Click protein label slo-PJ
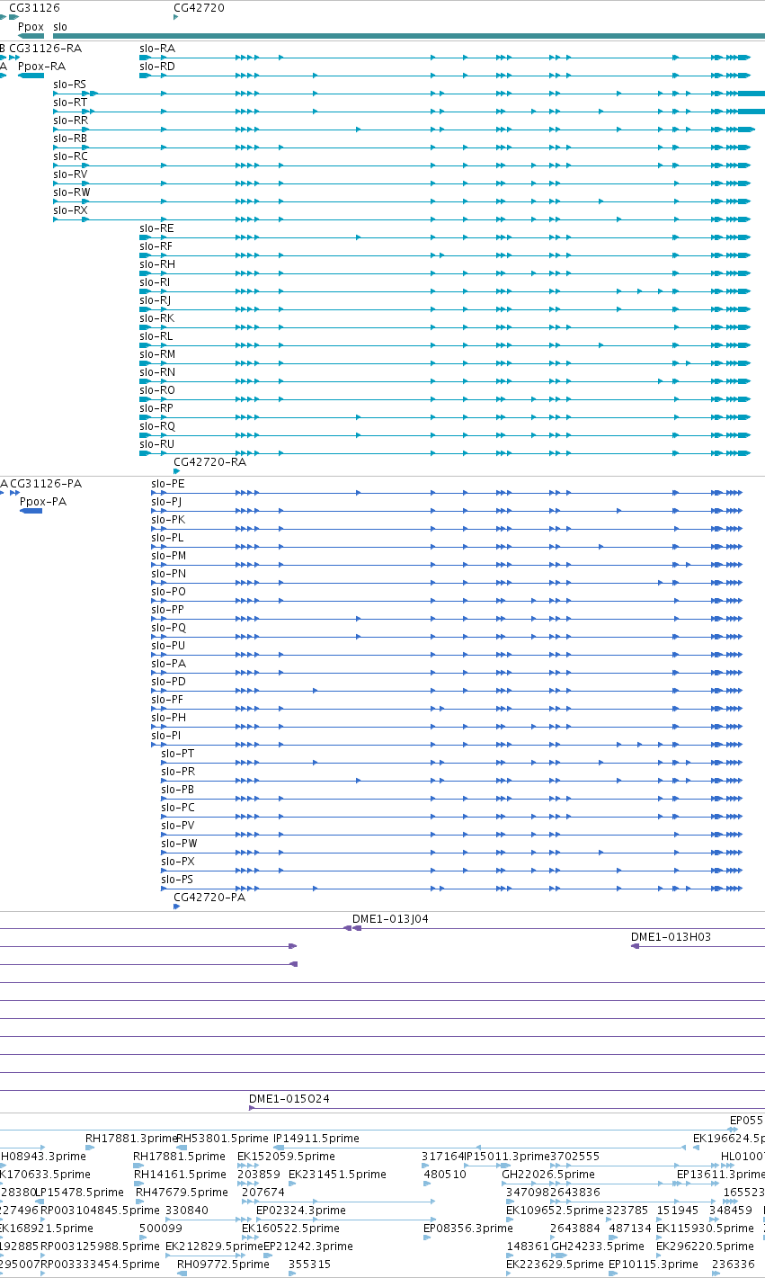The image size is (765, 1278). 166,502
